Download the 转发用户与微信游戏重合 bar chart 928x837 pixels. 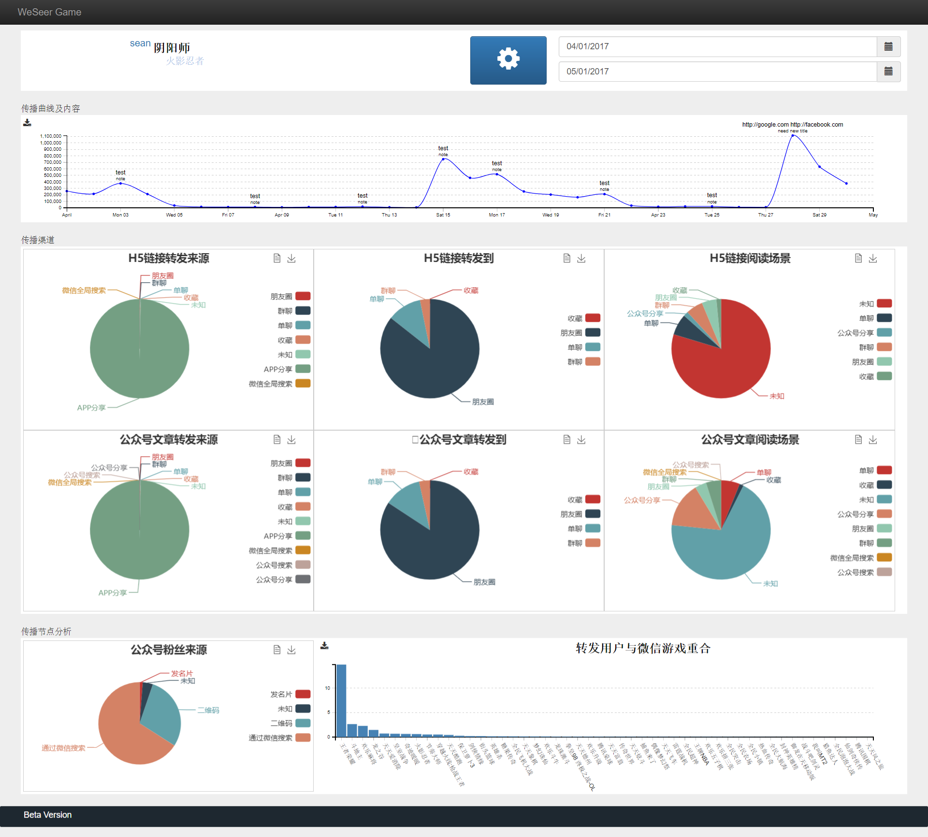tap(324, 646)
